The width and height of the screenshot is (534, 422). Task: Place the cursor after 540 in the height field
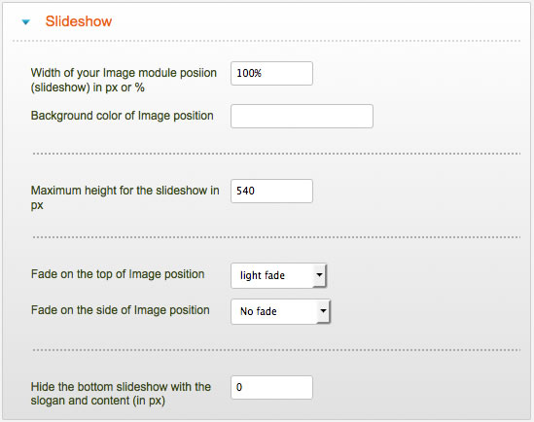click(256, 191)
